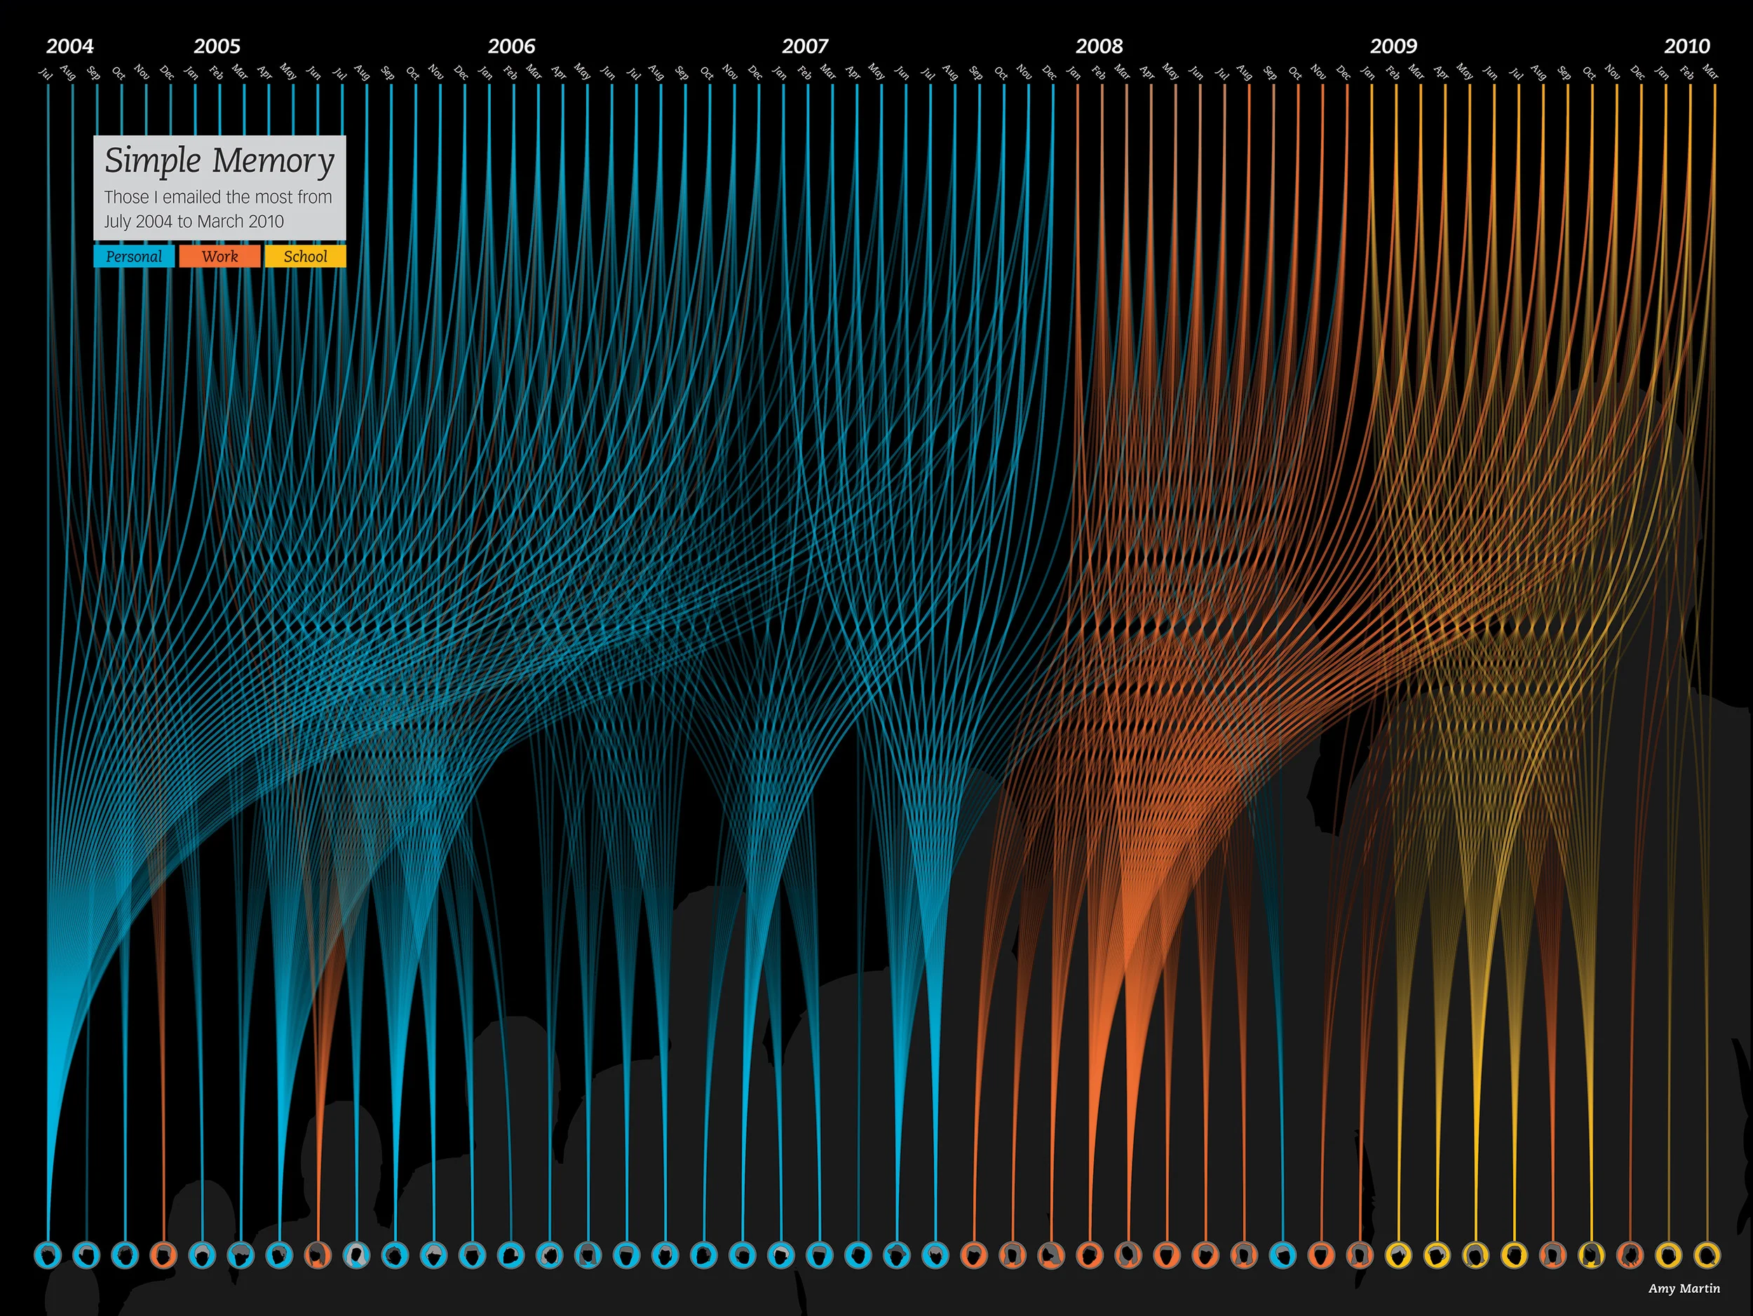1753x1316 pixels.
Task: Select the orange Work legend swatch
Action: [219, 257]
